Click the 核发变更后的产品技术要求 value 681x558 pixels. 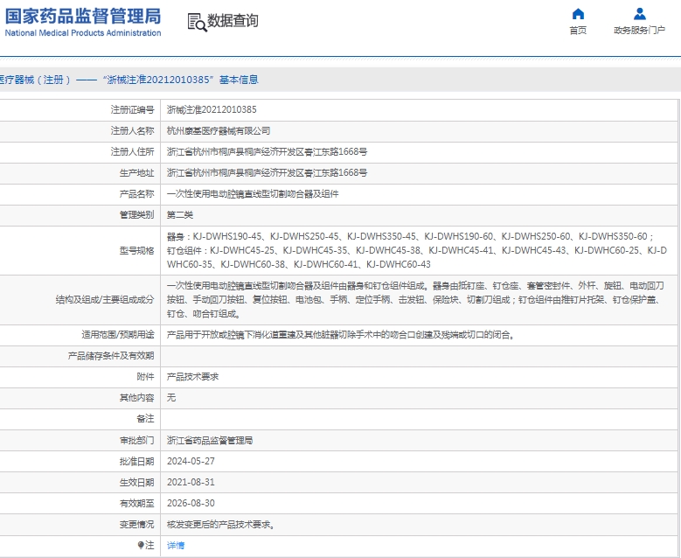pos(220,525)
